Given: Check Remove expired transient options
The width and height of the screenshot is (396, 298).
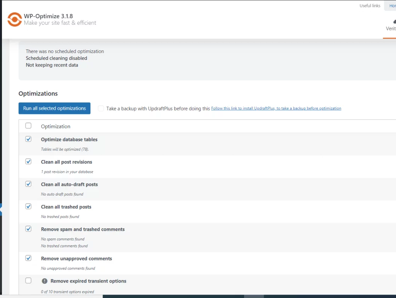Looking at the screenshot, I should (x=28, y=281).
